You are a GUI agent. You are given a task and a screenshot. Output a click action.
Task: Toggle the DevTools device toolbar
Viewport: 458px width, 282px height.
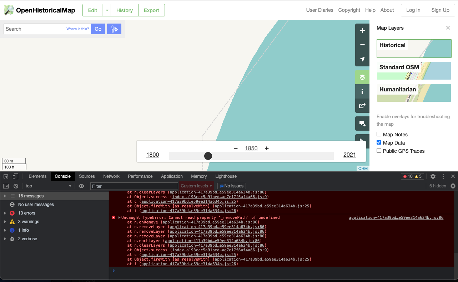point(15,176)
